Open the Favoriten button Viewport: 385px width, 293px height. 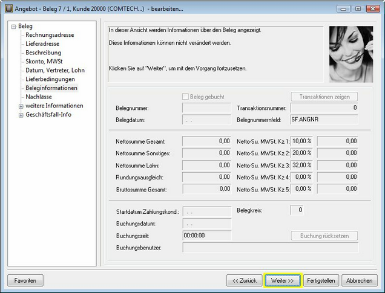tap(25, 280)
